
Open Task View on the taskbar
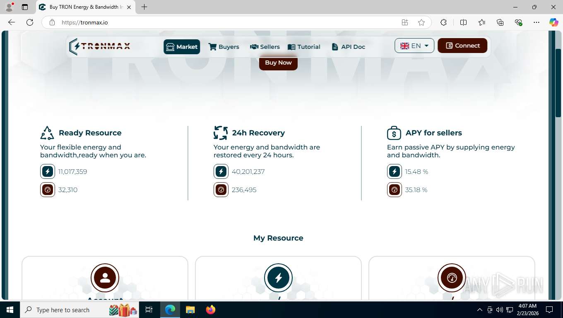(149, 310)
